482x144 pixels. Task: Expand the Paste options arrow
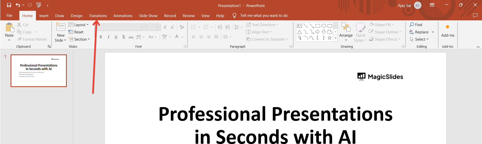(x=9, y=40)
